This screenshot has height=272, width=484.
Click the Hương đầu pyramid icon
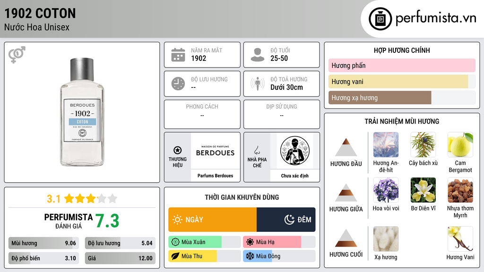pos(346,147)
